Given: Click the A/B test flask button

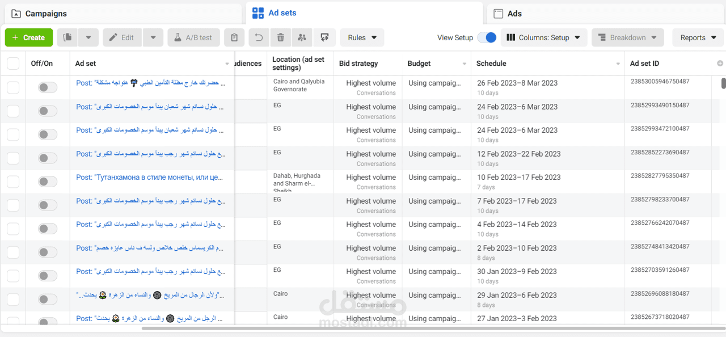Looking at the screenshot, I should point(193,37).
